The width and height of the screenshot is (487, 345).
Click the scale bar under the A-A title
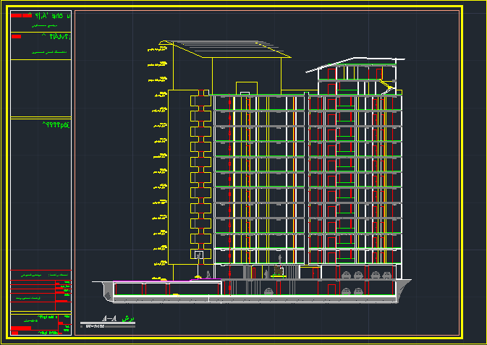pyautogui.click(x=107, y=325)
